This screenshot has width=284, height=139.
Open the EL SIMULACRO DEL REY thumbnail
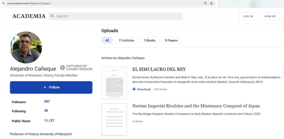click(x=114, y=83)
